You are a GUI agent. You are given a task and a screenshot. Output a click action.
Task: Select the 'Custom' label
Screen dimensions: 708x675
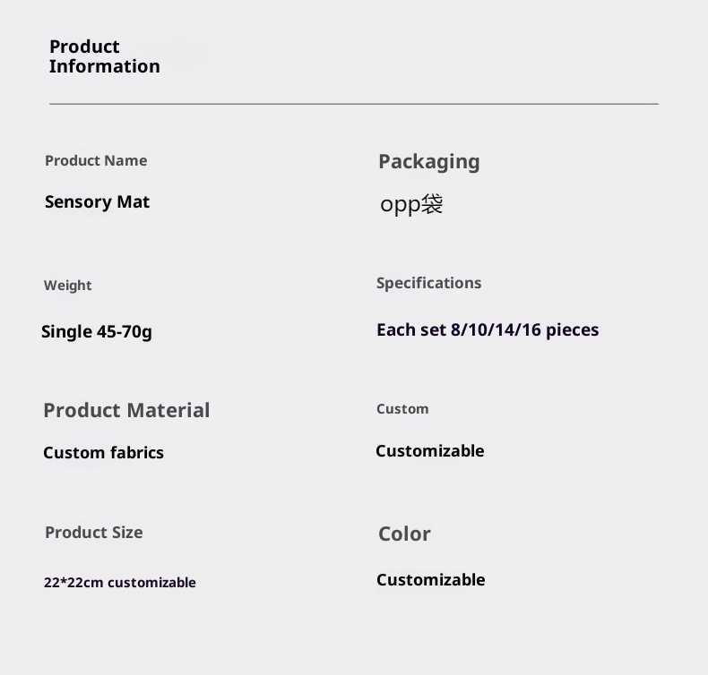pyautogui.click(x=402, y=409)
